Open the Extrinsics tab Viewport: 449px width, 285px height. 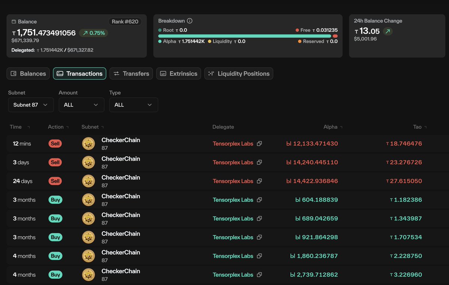178,74
